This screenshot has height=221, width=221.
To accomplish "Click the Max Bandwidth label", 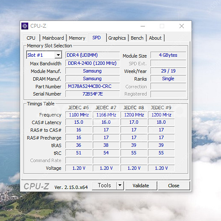I will click(x=46, y=64).
